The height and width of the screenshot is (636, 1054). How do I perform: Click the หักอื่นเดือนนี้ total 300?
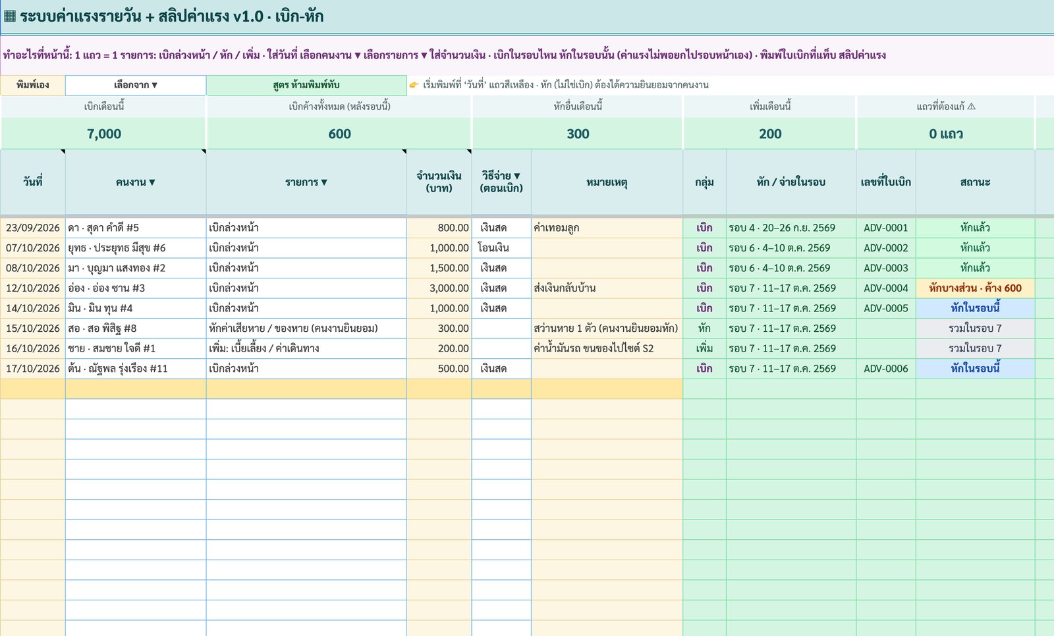coord(578,134)
